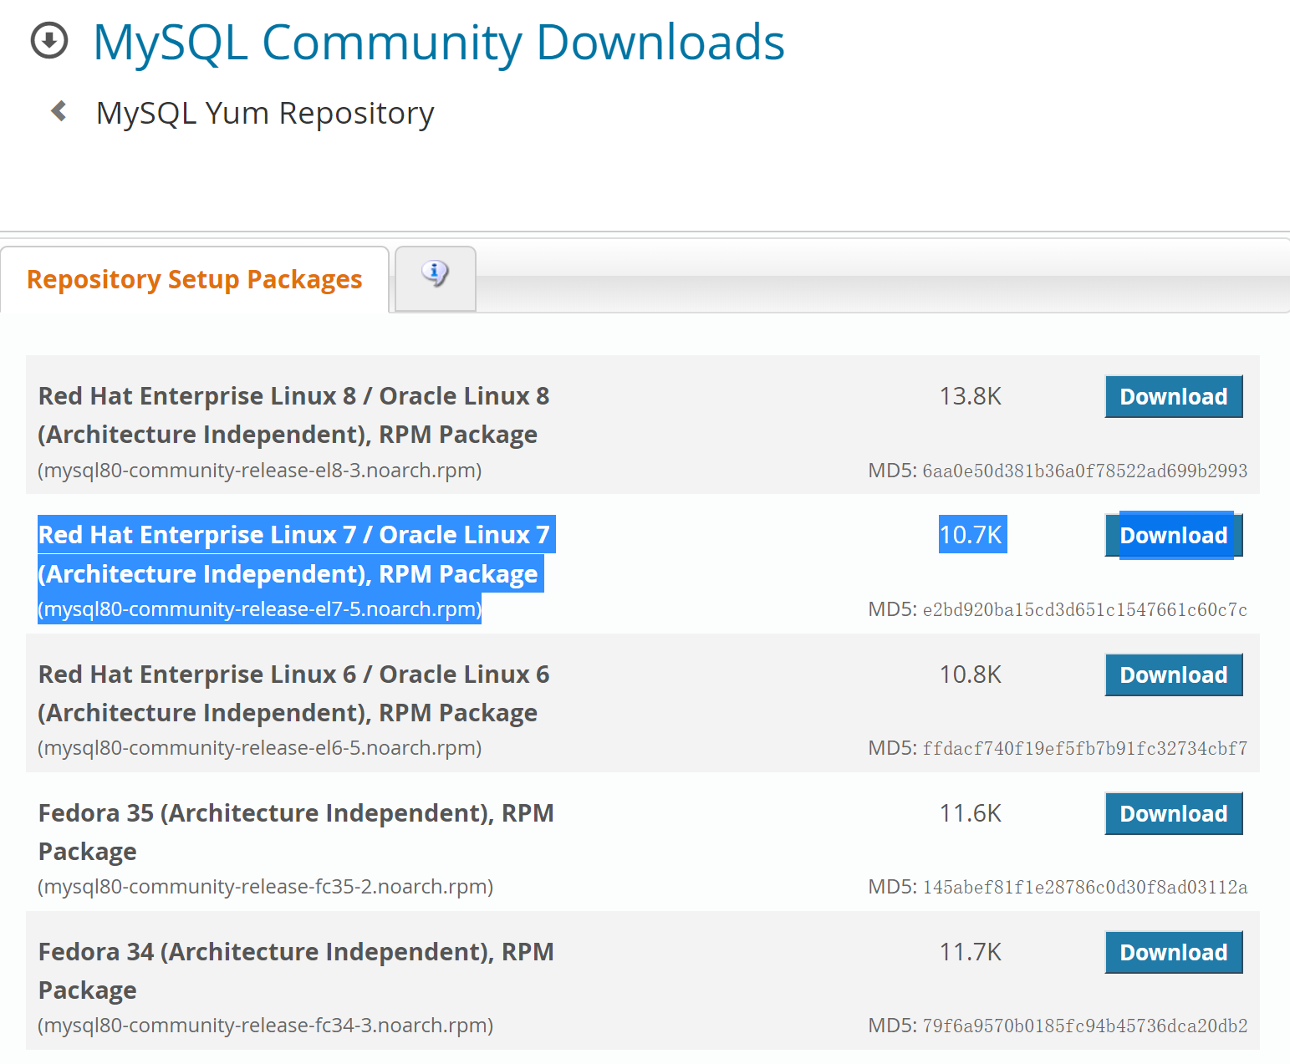
Task: Open MySQL Community Downloads heading link
Action: (x=439, y=43)
